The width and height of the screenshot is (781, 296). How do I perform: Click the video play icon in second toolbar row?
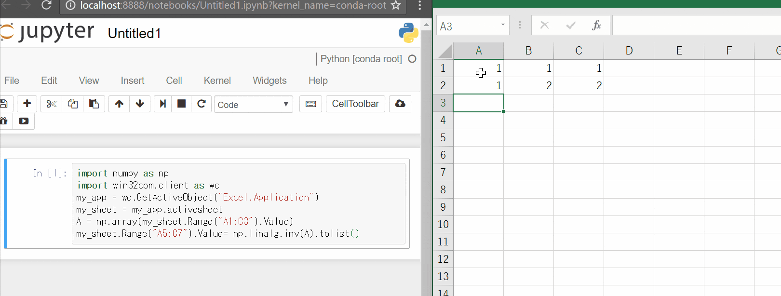click(24, 121)
